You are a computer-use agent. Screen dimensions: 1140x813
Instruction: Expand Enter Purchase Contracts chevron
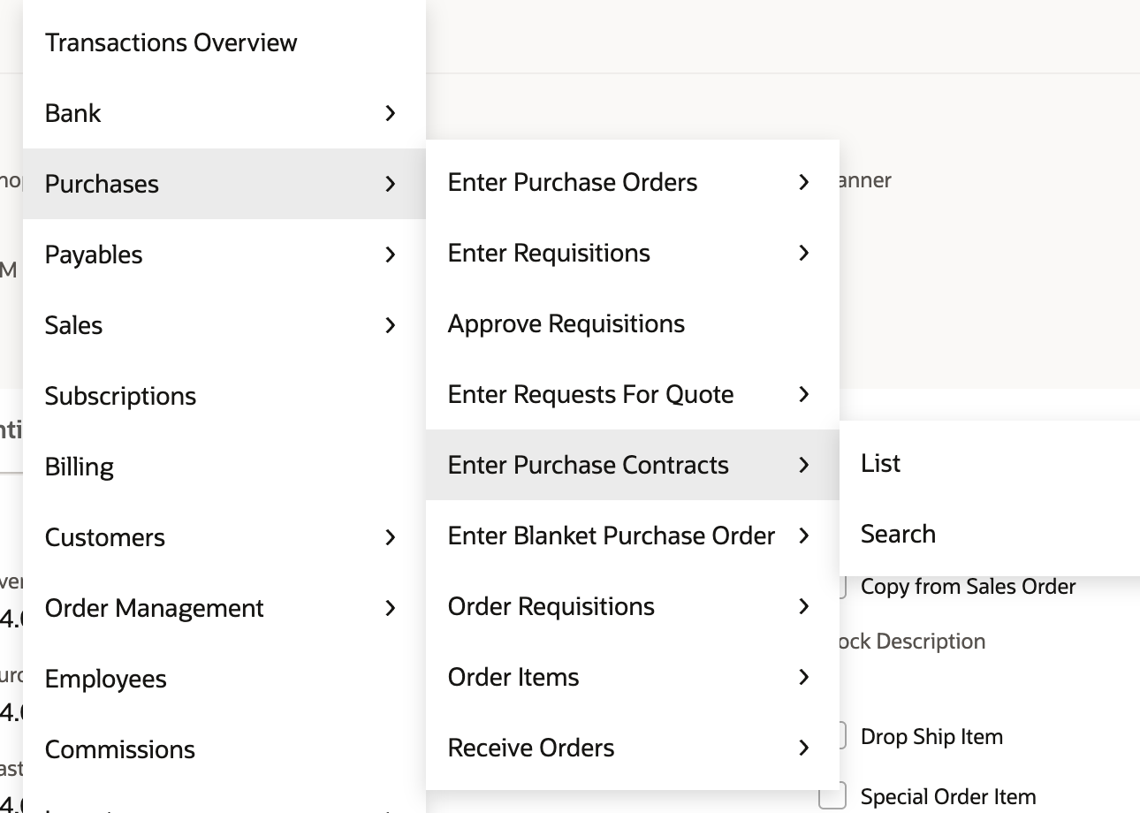coord(803,465)
